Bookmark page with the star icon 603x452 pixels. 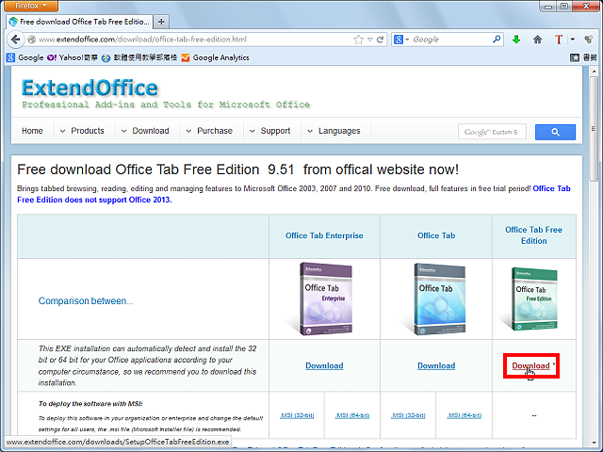pyautogui.click(x=358, y=40)
